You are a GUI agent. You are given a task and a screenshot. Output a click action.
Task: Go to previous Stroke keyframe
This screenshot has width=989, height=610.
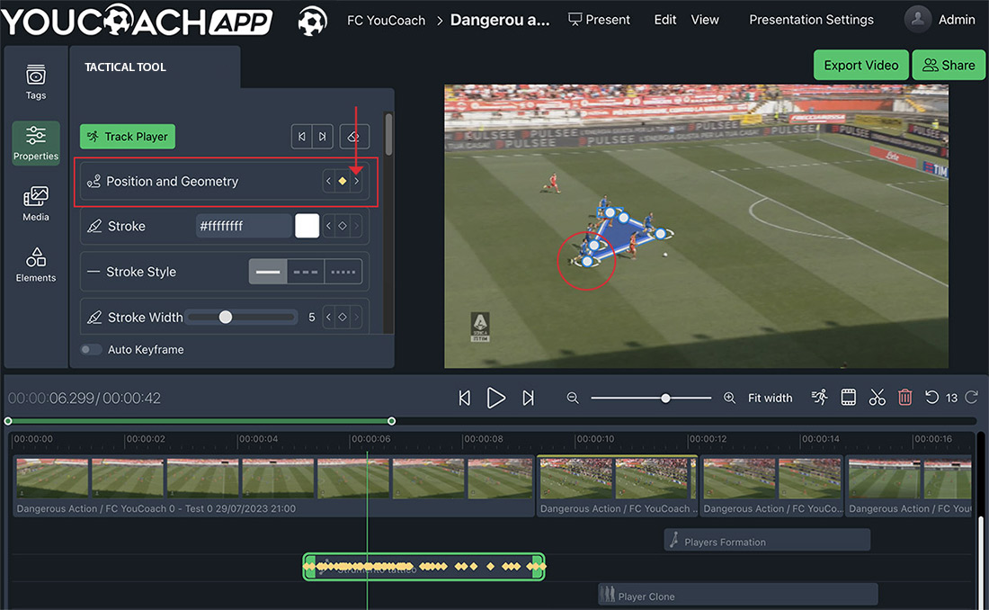(328, 226)
